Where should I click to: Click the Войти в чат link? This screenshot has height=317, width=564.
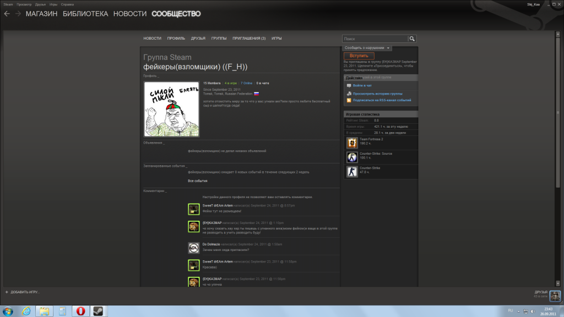click(x=362, y=85)
